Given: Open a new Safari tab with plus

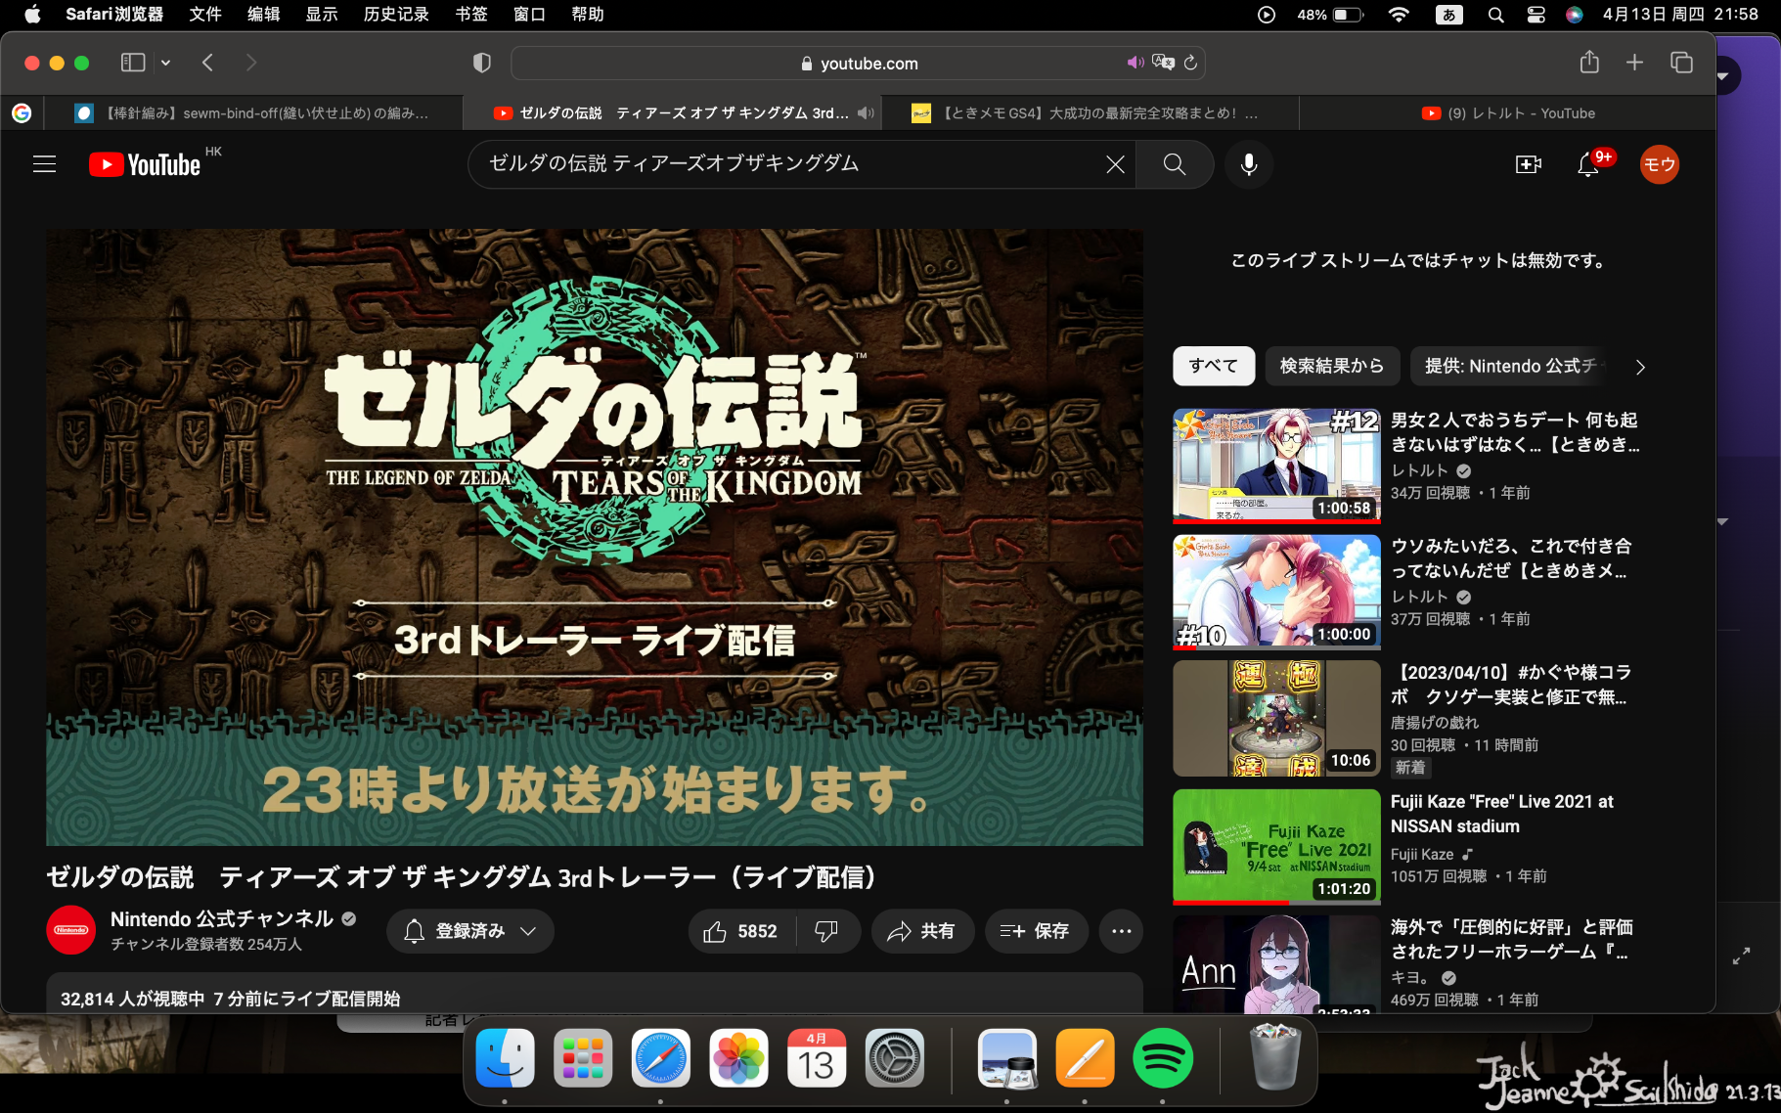Looking at the screenshot, I should coord(1634,63).
